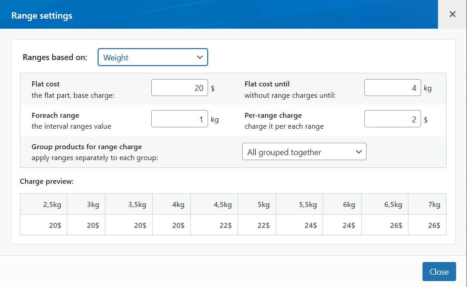467x287 pixels.
Task: Click the Per-range charge label
Action: click(x=273, y=116)
